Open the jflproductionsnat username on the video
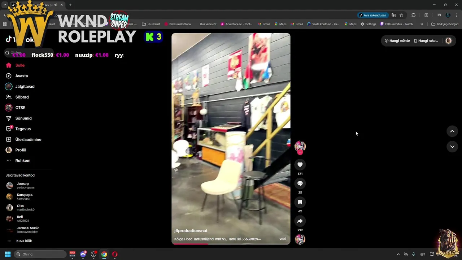This screenshot has width=462, height=260. [x=191, y=231]
